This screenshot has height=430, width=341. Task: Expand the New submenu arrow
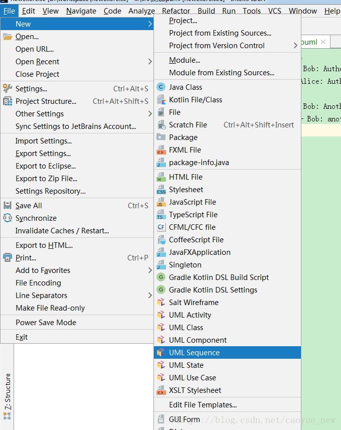tap(149, 24)
